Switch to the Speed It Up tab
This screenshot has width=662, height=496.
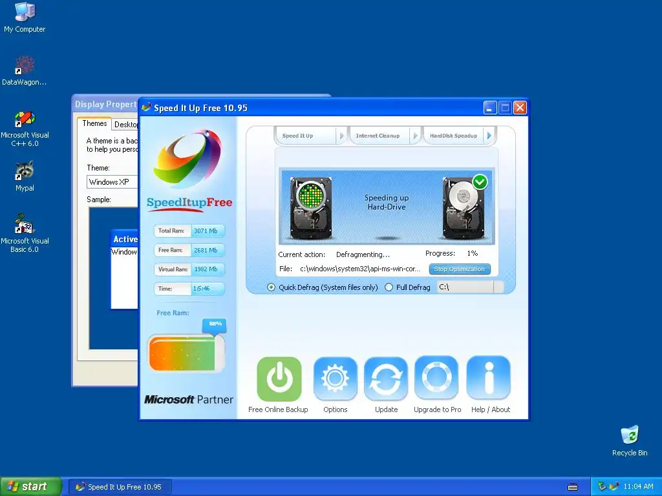[x=297, y=136]
